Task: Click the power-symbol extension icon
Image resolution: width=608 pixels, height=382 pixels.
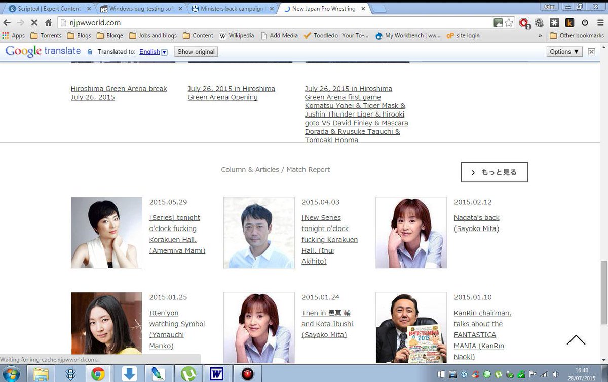Action: [x=585, y=23]
